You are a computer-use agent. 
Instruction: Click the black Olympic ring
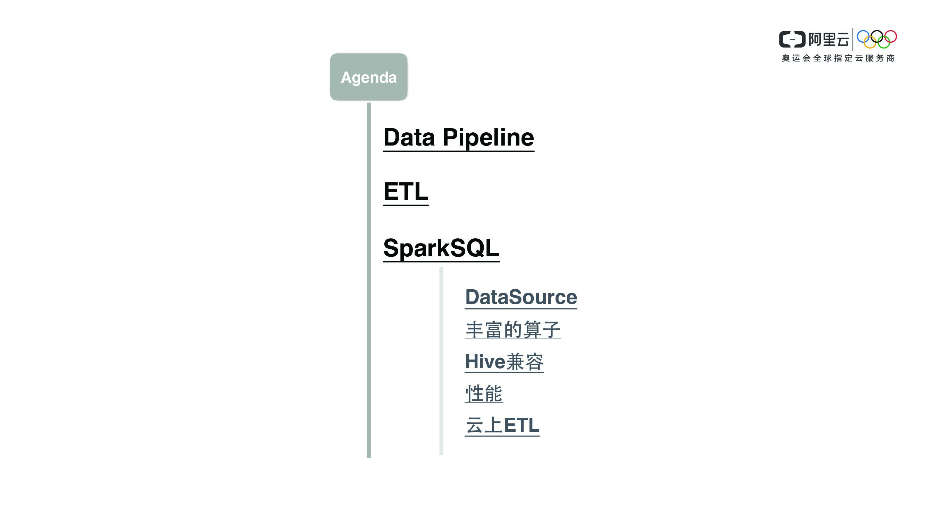tap(877, 37)
